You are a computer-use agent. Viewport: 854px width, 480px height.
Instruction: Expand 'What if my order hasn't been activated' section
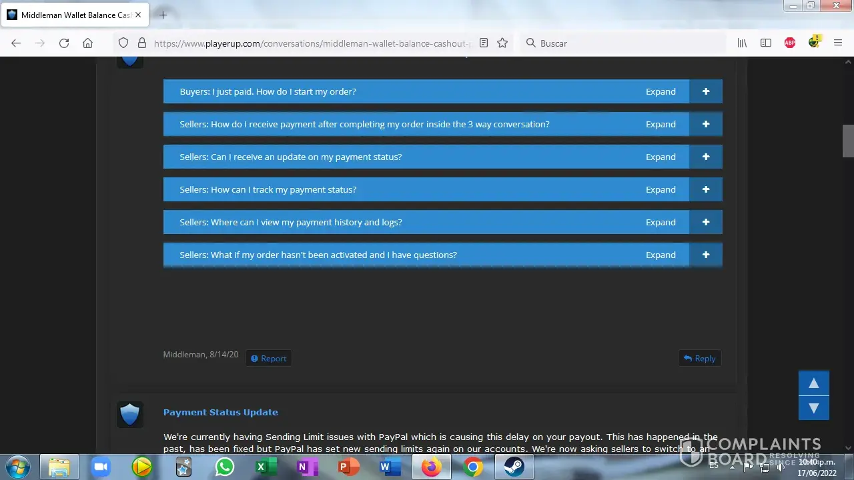705,255
